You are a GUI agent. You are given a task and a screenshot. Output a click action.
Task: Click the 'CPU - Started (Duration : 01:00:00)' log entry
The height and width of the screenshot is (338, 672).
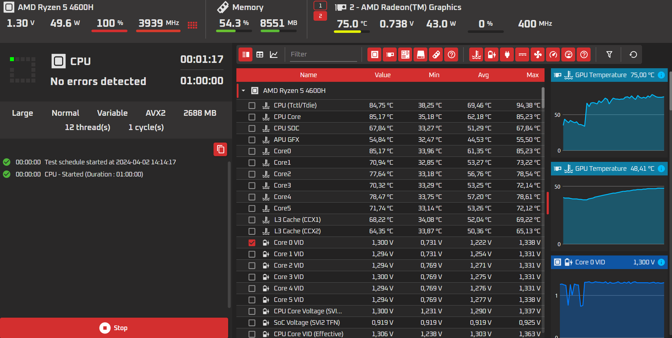(94, 174)
